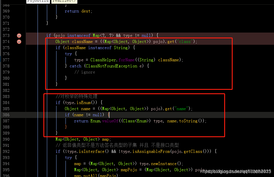Click 'Object name' declaration on line 385

[x=77, y=109]
